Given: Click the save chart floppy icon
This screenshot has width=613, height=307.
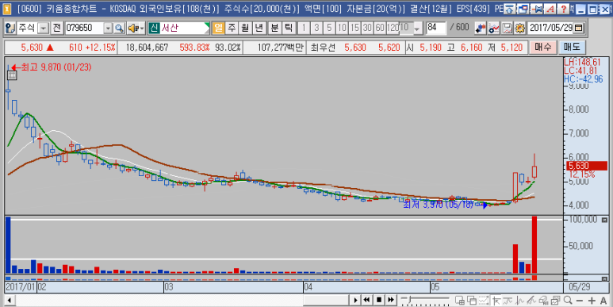Looking at the screenshot, I should pos(507,28).
